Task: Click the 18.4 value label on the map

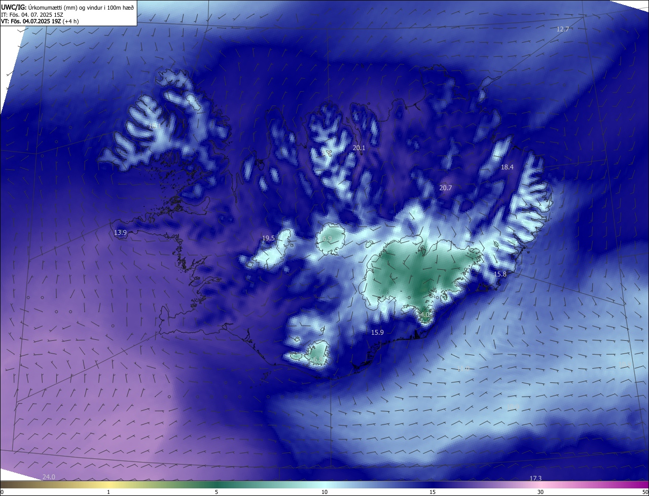Action: (507, 167)
